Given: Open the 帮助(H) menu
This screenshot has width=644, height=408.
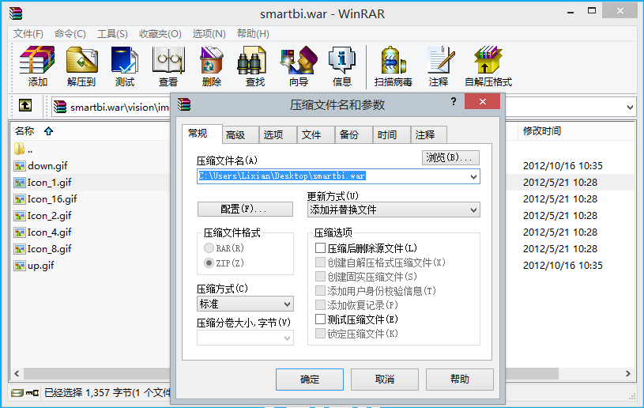Looking at the screenshot, I should point(253,34).
